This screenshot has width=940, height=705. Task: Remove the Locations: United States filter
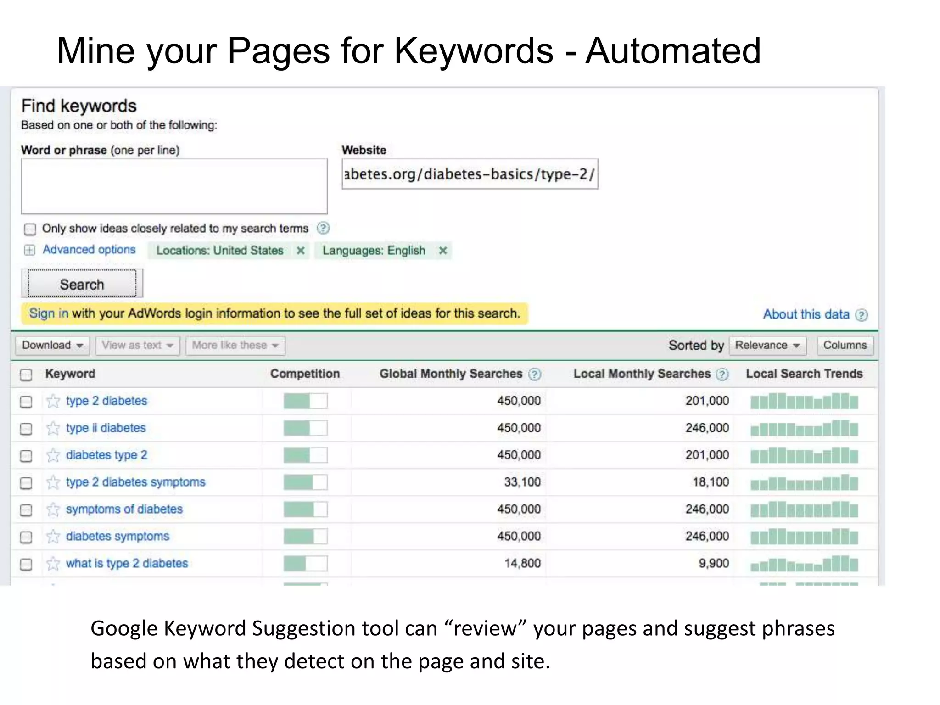click(301, 251)
